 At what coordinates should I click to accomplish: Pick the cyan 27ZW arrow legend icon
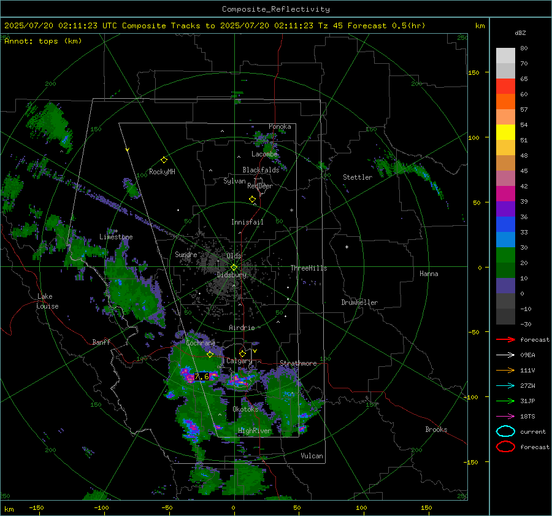tap(505, 386)
